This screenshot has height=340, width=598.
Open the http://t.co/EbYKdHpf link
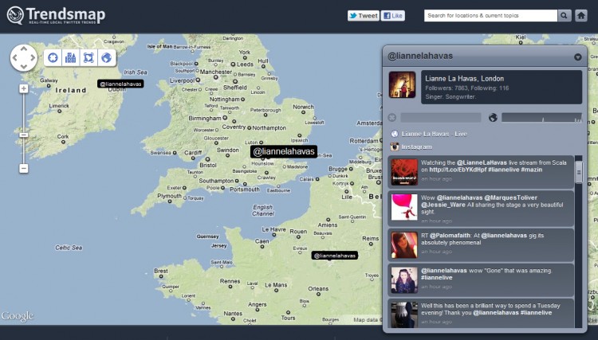tap(458, 170)
